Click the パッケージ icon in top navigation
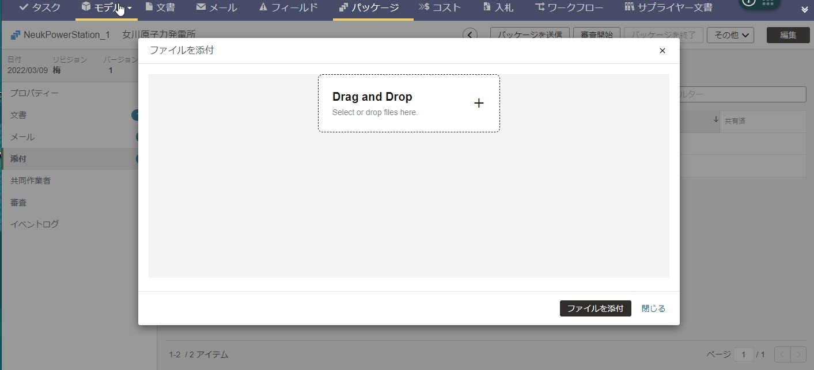This screenshot has width=814, height=370. (x=343, y=7)
